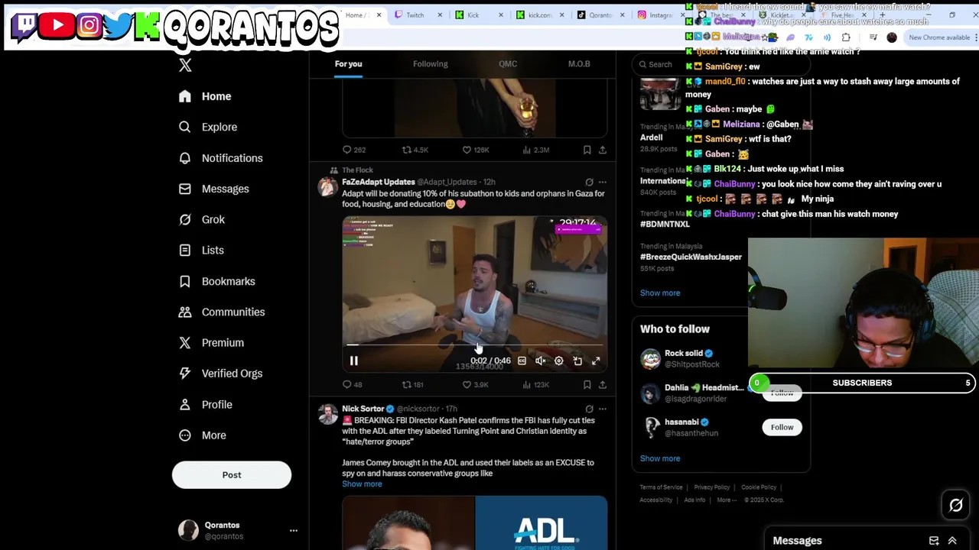979x550 pixels.
Task: Reply to the FaZeAdapt Updates post
Action: [353, 384]
